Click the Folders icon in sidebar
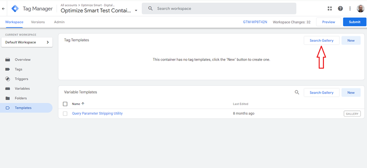 8,98
